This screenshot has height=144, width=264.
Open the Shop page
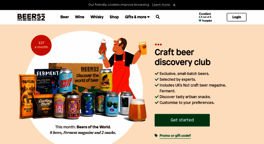114,17
